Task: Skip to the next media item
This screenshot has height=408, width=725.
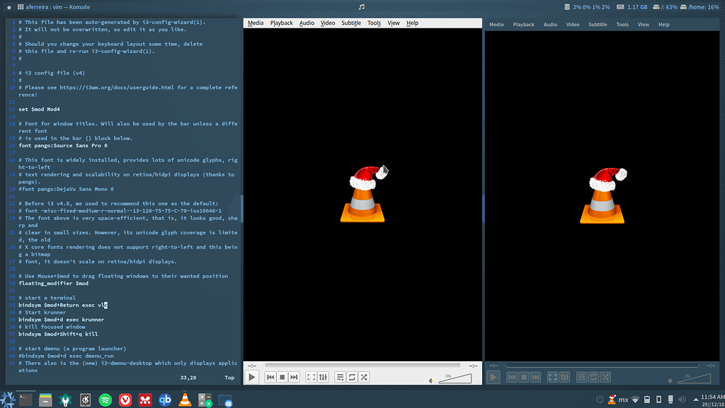Action: (x=294, y=377)
